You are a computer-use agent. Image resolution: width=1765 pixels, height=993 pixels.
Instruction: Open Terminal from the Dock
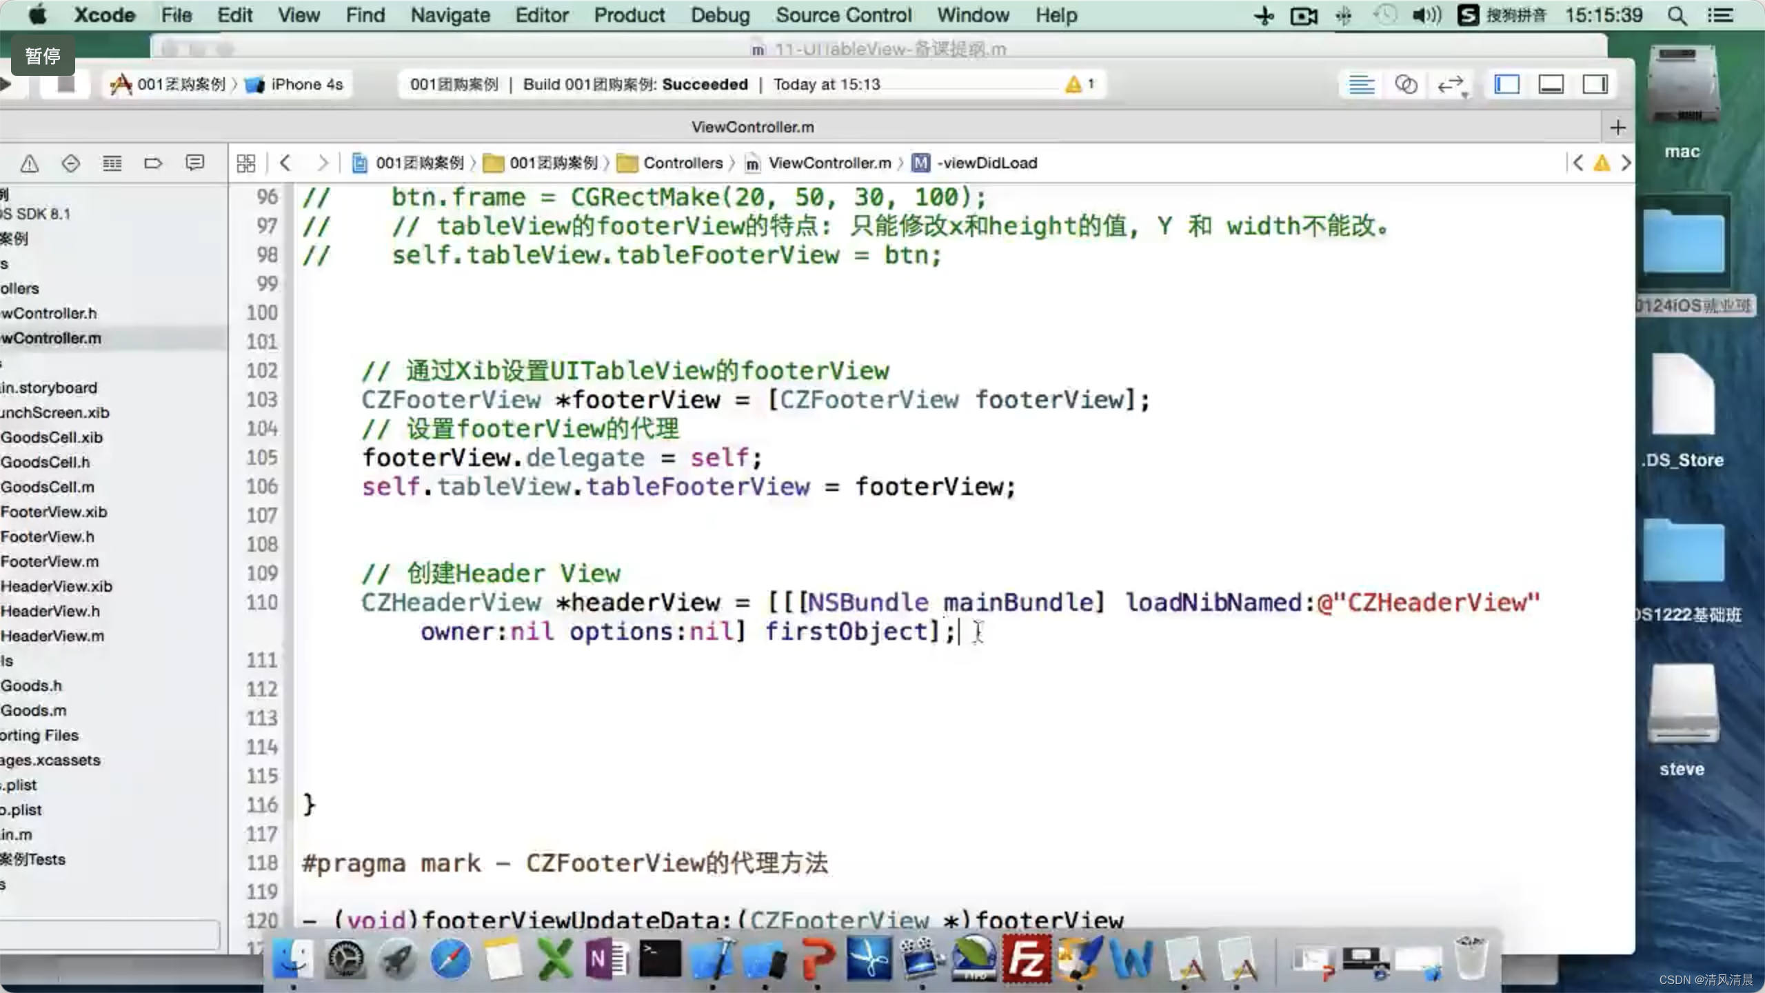tap(660, 959)
